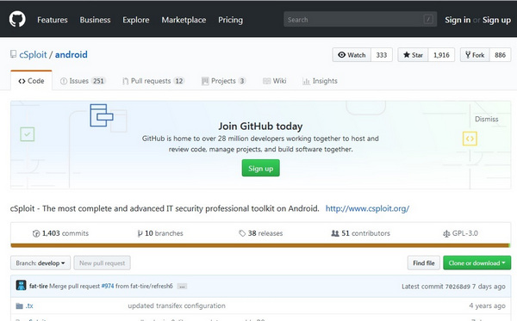The image size is (517, 321).
Task: Click the New pull request button
Action: pos(103,263)
